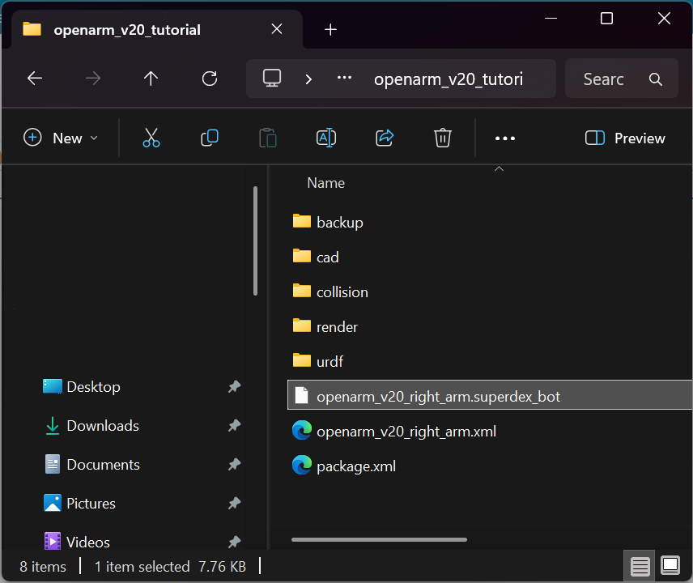Click the search magnifier icon
The width and height of the screenshot is (693, 583).
(656, 79)
